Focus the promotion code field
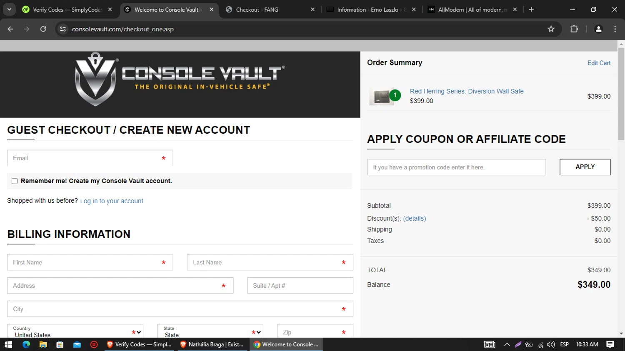625x351 pixels. [456, 167]
